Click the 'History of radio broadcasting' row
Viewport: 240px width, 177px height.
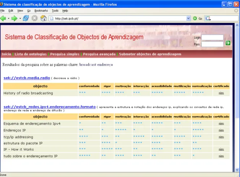click(116, 93)
